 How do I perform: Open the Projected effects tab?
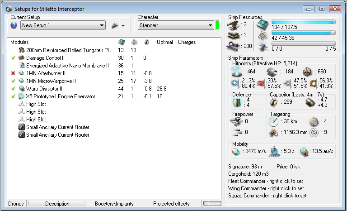(171, 204)
